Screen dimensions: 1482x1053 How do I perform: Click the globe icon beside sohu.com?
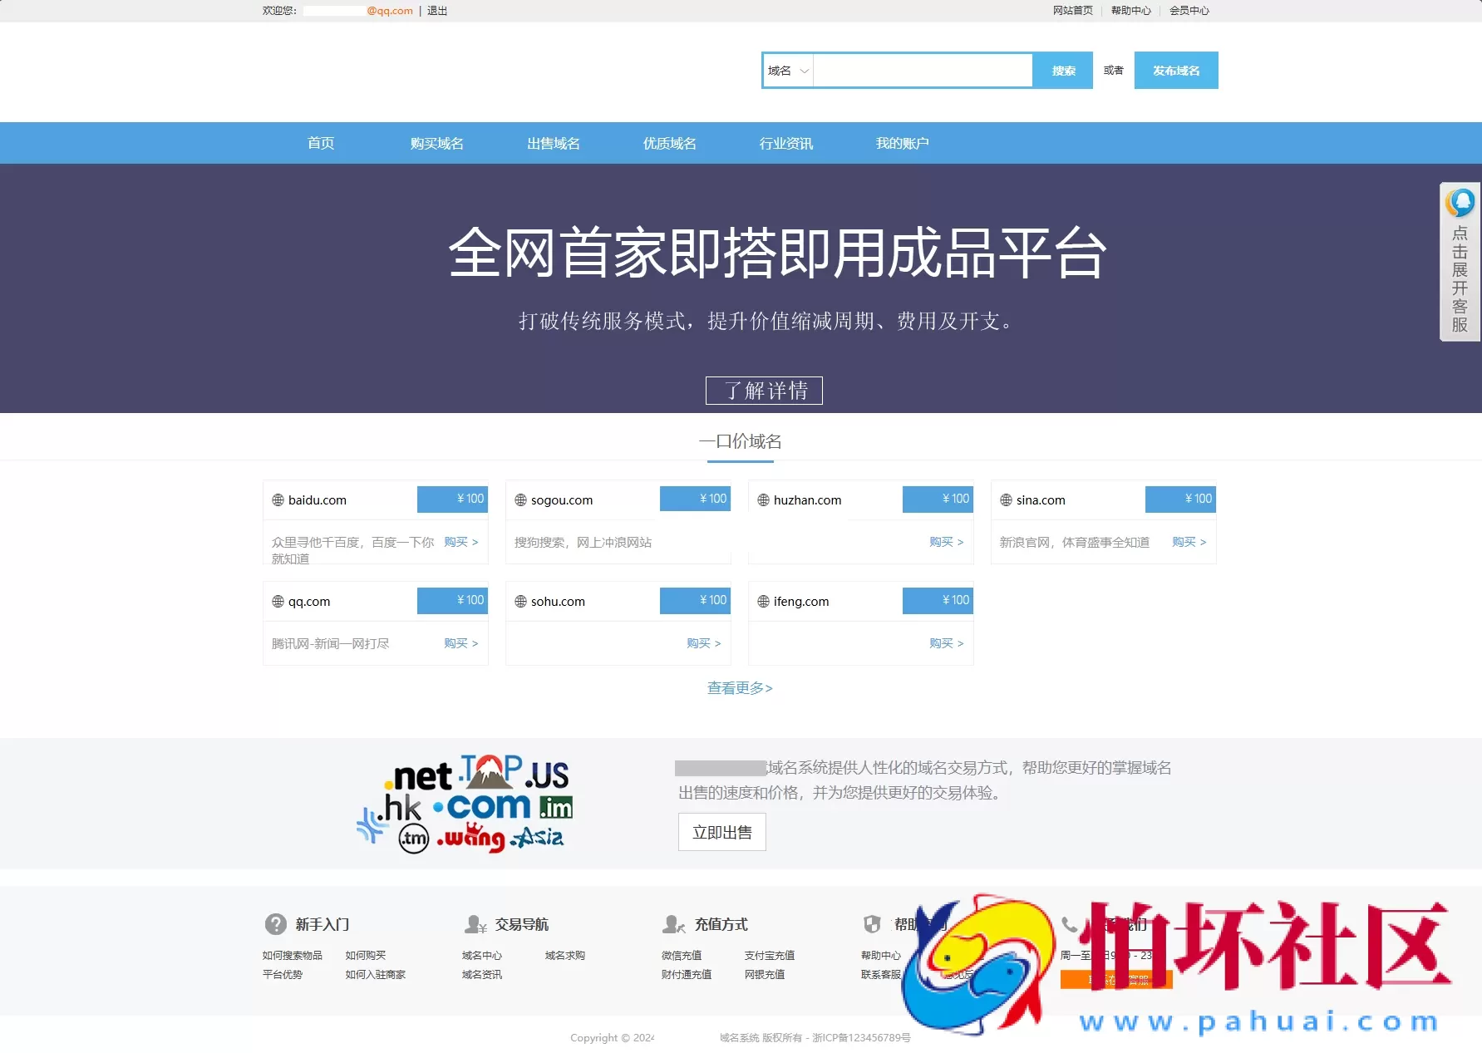click(520, 601)
